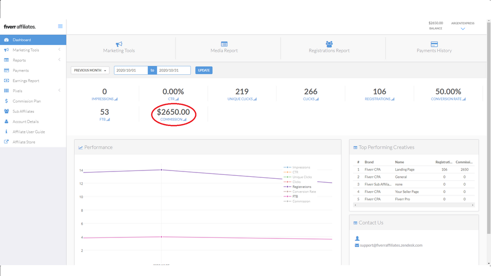Click the Update button

(204, 70)
